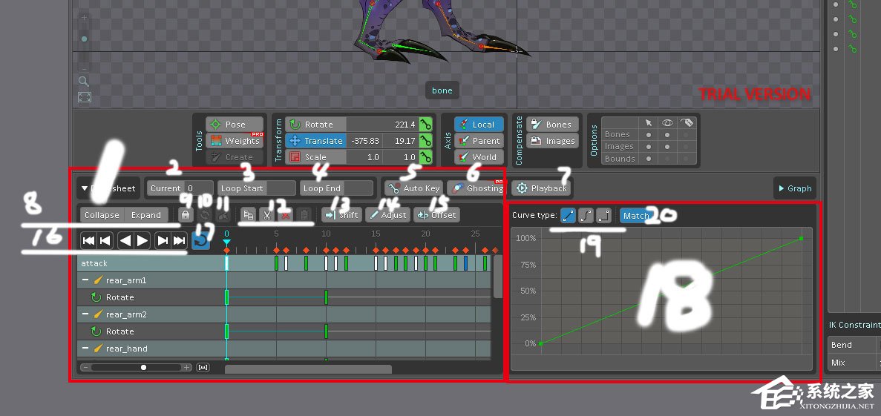The image size is (881, 416).
Task: Choose the Bezier curve type
Action: click(586, 215)
